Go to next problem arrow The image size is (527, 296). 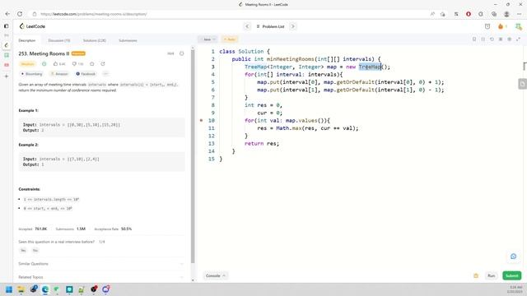tap(293, 26)
